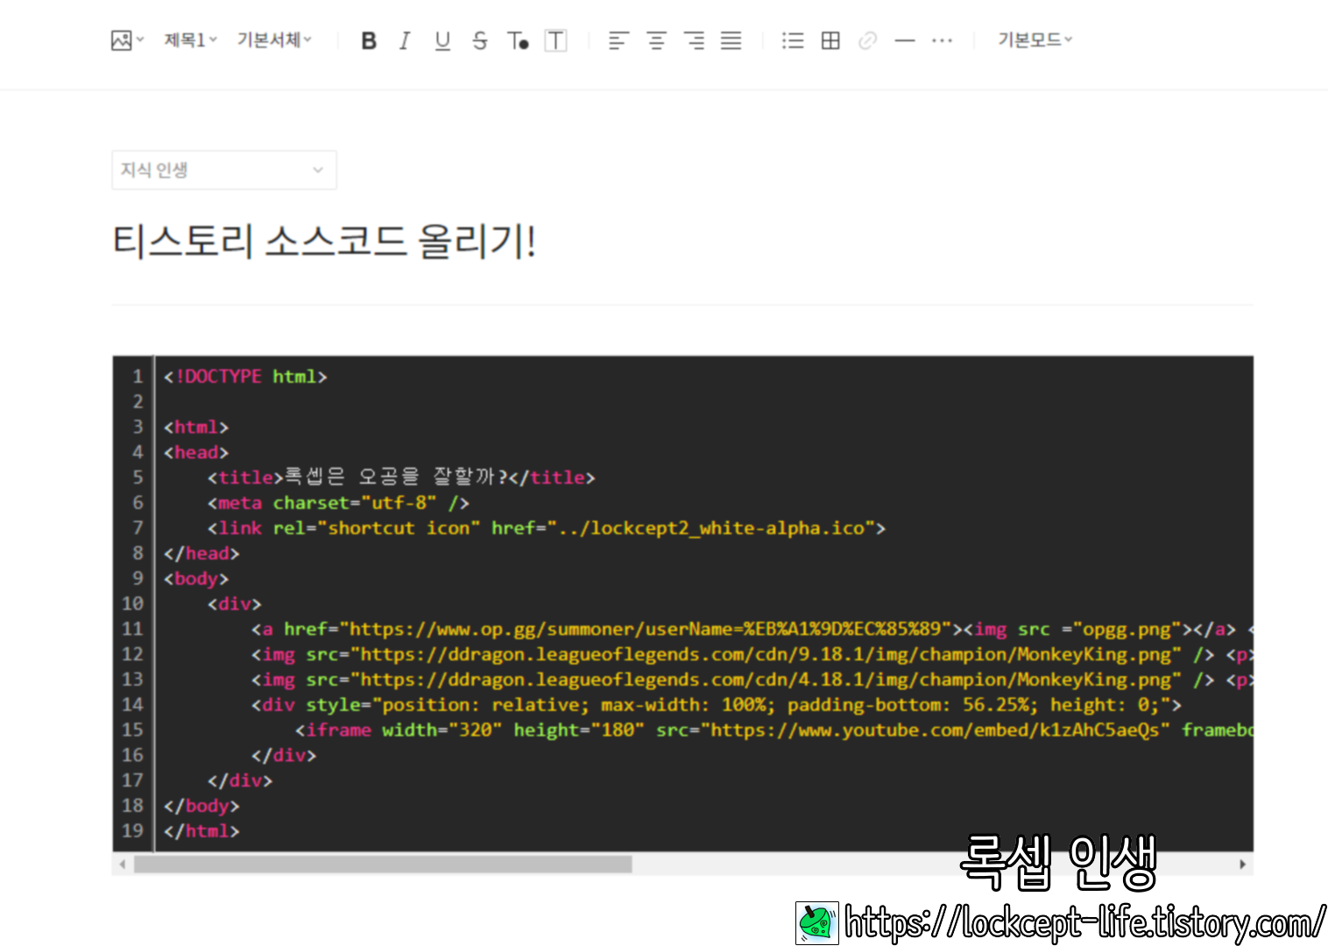This screenshot has width=1328, height=946.
Task: Open the text background color tool
Action: (555, 40)
